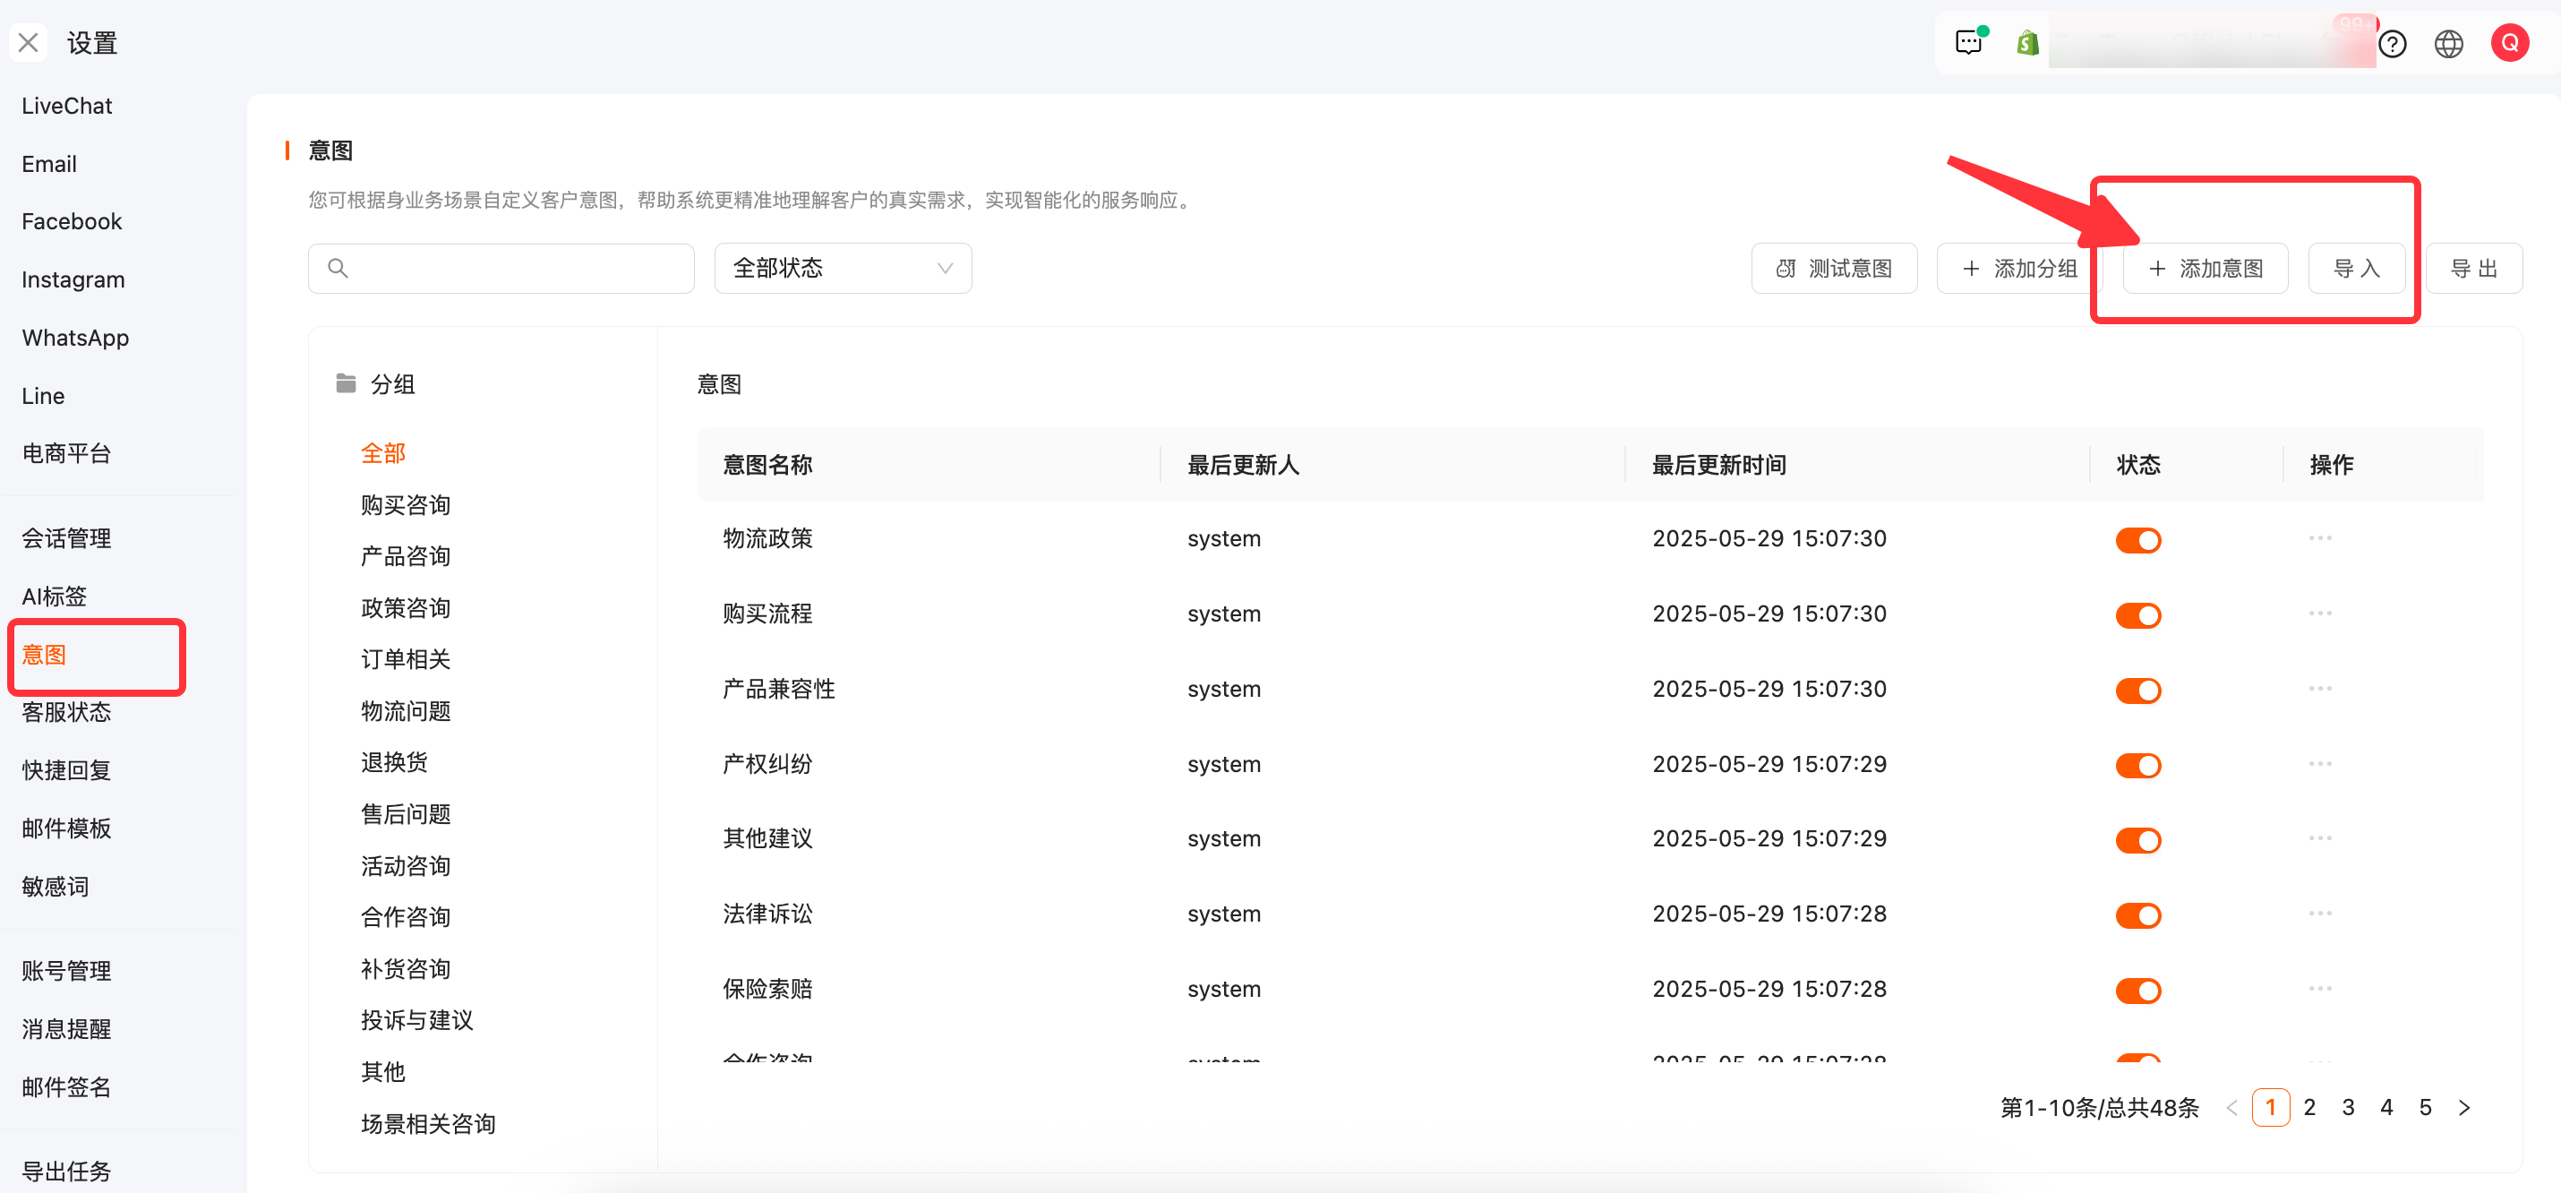
Task: Toggle 产权纠纷 intent status switch
Action: click(2137, 766)
